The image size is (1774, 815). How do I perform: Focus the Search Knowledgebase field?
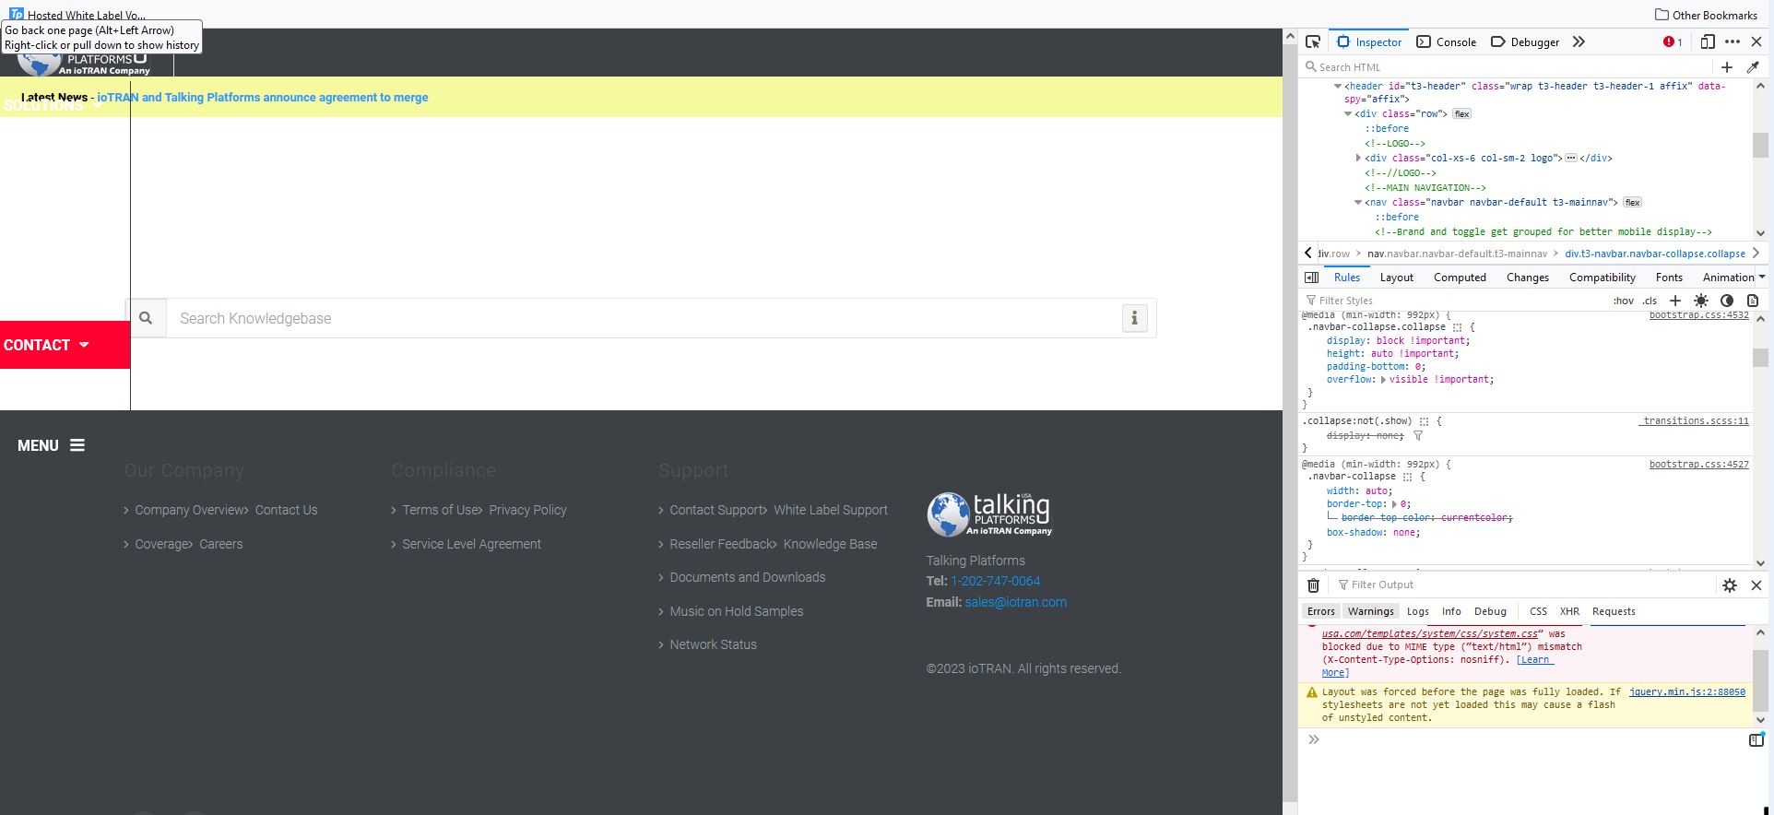point(644,318)
